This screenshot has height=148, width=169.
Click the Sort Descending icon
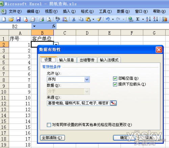[155, 19]
